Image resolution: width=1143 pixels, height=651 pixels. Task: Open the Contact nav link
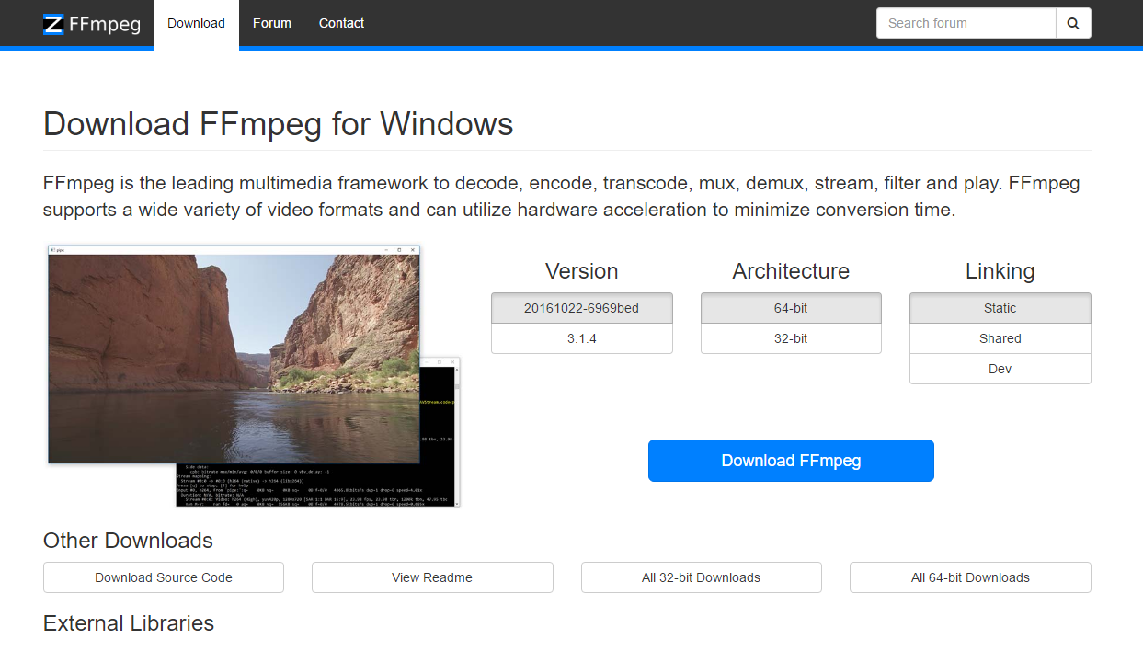point(341,23)
